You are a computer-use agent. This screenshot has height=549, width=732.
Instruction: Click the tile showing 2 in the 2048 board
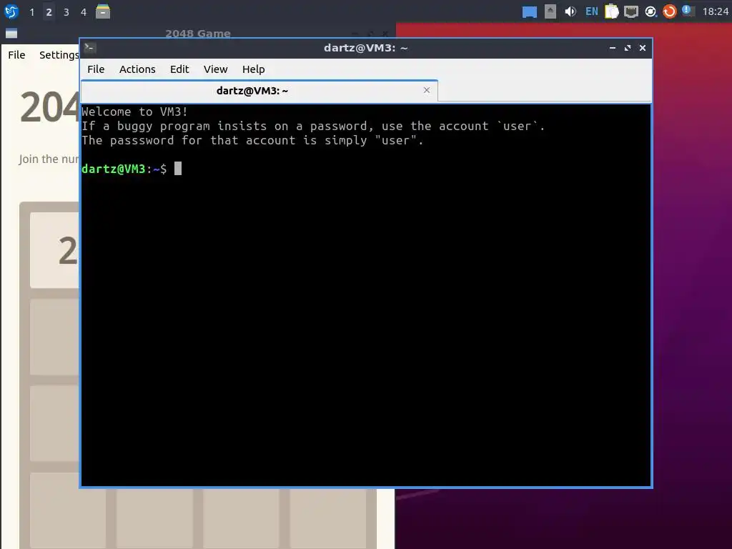pyautogui.click(x=54, y=250)
